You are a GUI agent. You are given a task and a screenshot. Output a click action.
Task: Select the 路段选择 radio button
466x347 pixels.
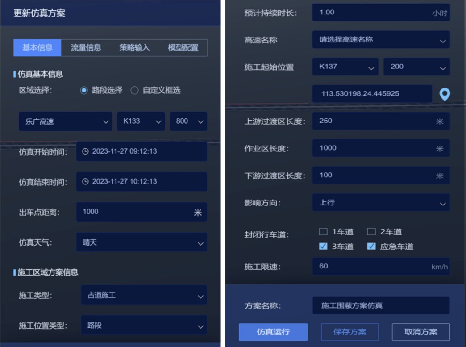point(84,90)
